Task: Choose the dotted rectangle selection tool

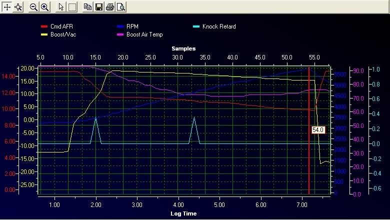Action: (x=72, y=7)
